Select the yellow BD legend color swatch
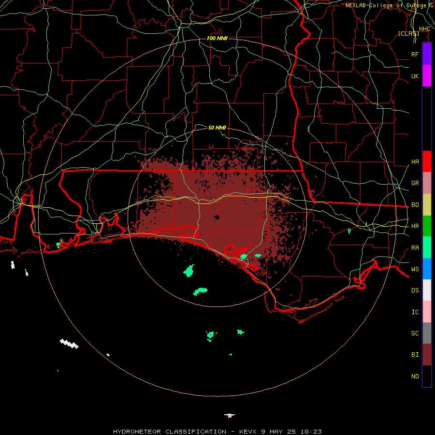Screen dimensions: 435x435 click(x=427, y=205)
